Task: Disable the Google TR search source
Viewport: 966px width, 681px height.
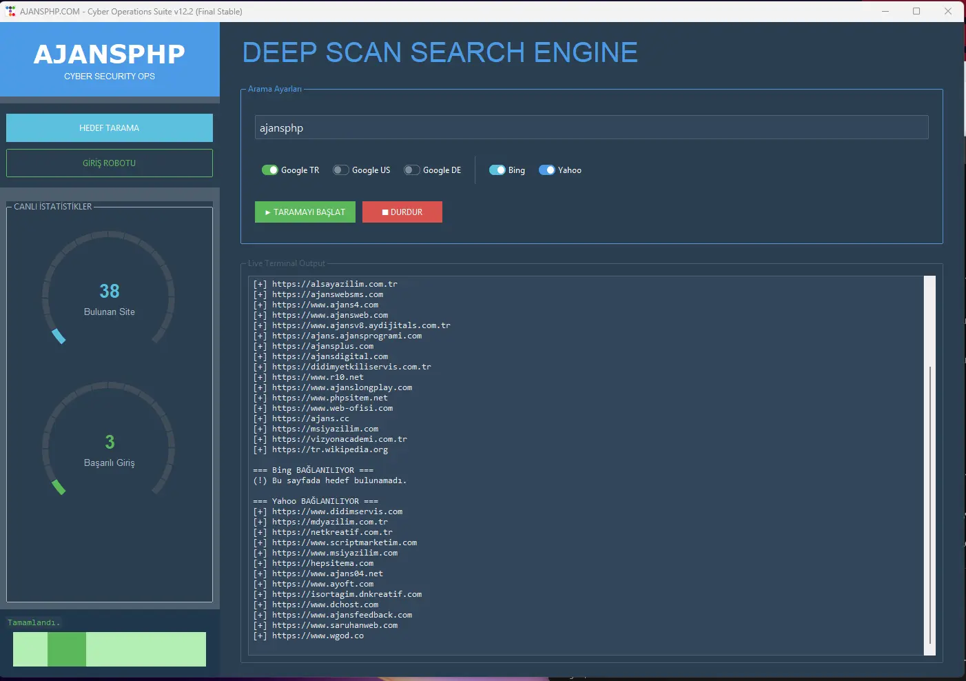Action: 270,170
